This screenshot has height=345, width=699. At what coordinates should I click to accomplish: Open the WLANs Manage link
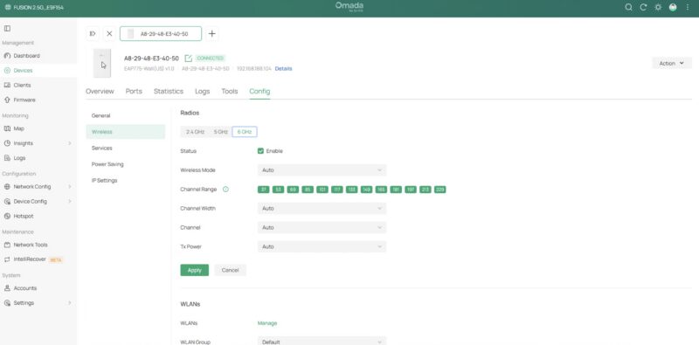(x=267, y=323)
